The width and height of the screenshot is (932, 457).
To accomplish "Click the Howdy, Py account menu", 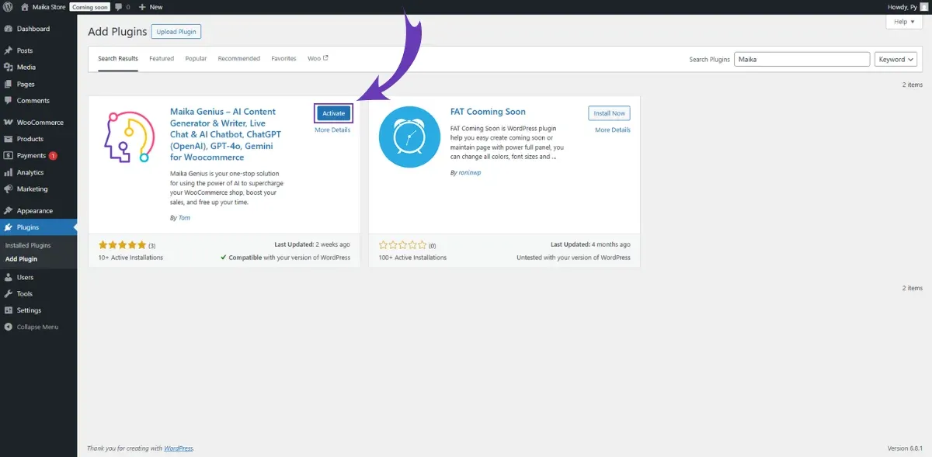I will [907, 7].
